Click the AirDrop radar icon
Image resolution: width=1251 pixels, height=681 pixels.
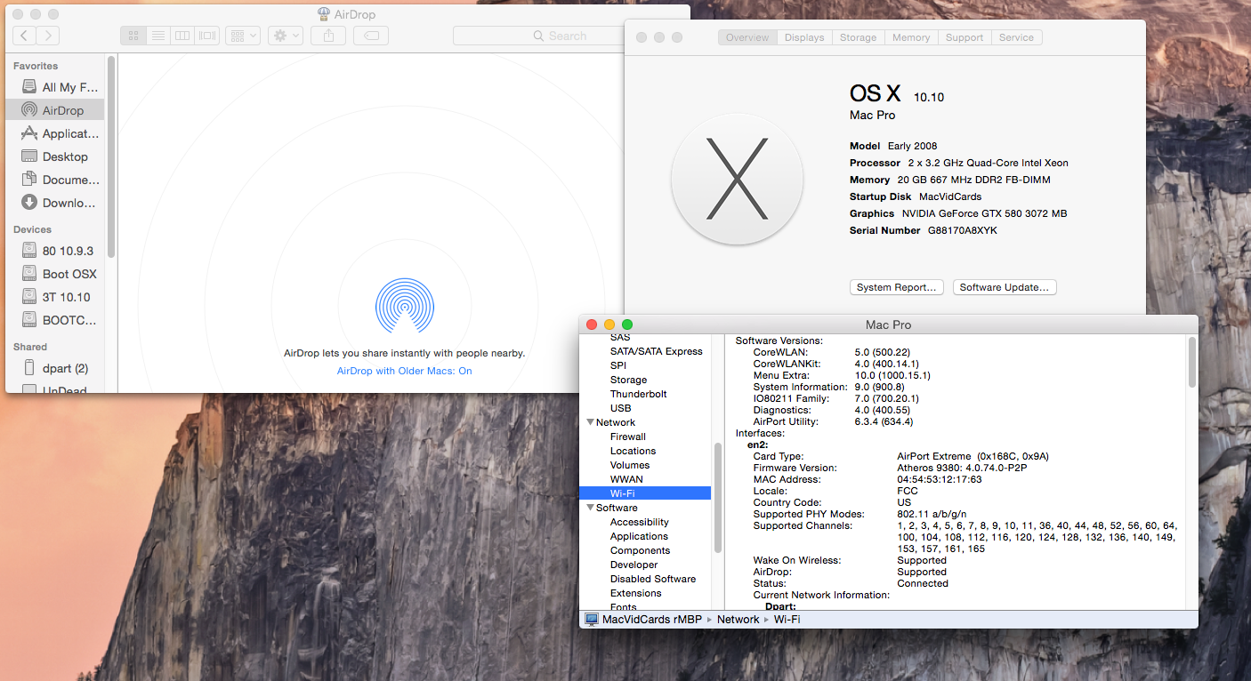pyautogui.click(x=405, y=307)
